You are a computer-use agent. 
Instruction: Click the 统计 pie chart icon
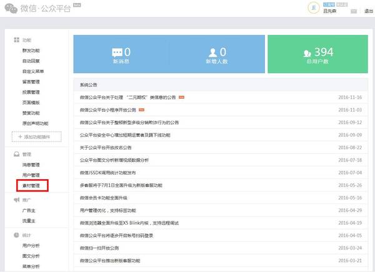click(x=16, y=235)
